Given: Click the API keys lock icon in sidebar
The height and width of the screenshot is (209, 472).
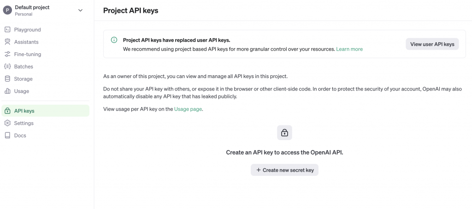Looking at the screenshot, I should tap(7, 111).
